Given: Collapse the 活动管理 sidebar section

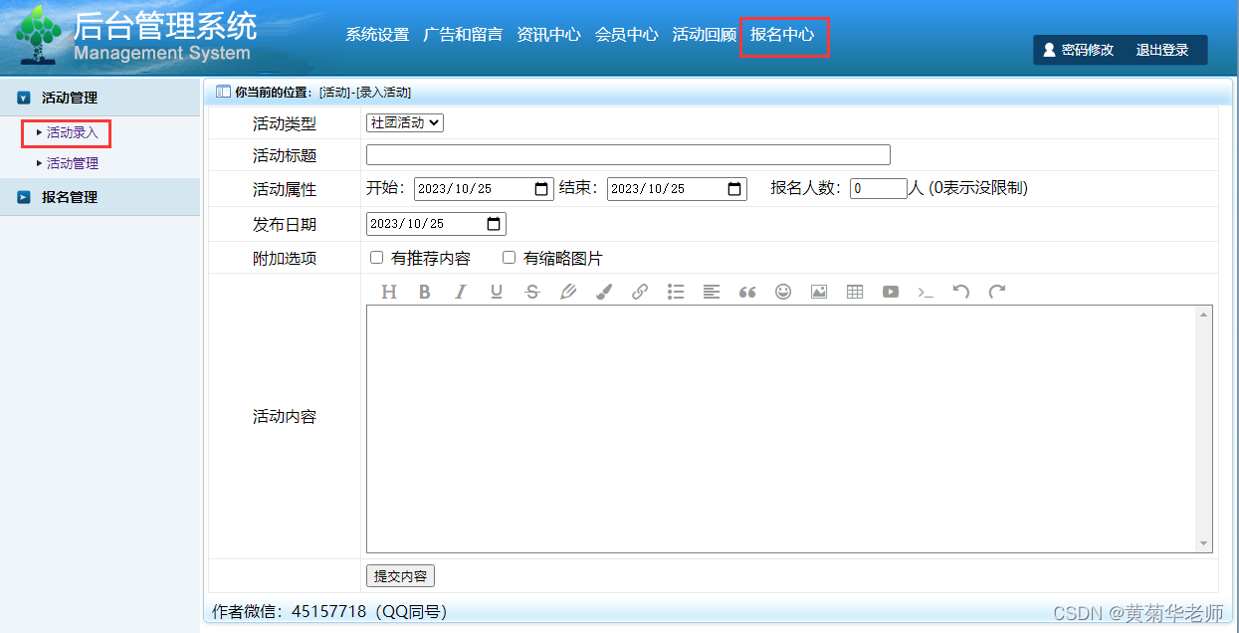Looking at the screenshot, I should tap(24, 98).
